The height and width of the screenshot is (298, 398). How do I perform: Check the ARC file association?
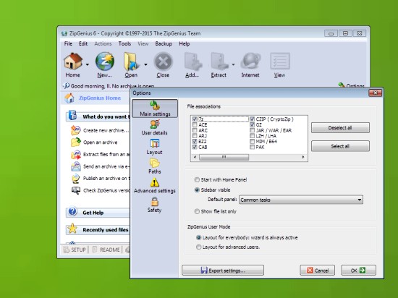click(195, 130)
